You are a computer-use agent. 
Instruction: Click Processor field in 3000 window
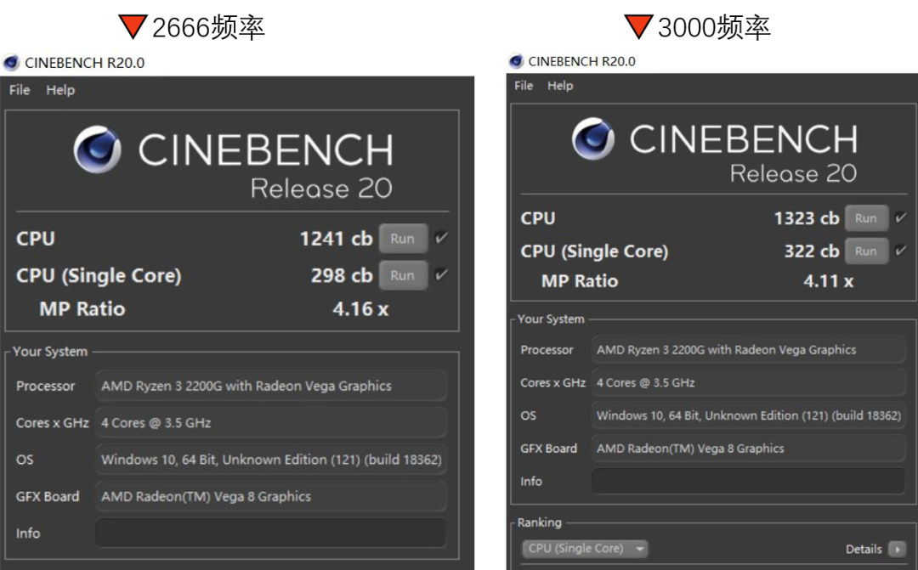[748, 350]
